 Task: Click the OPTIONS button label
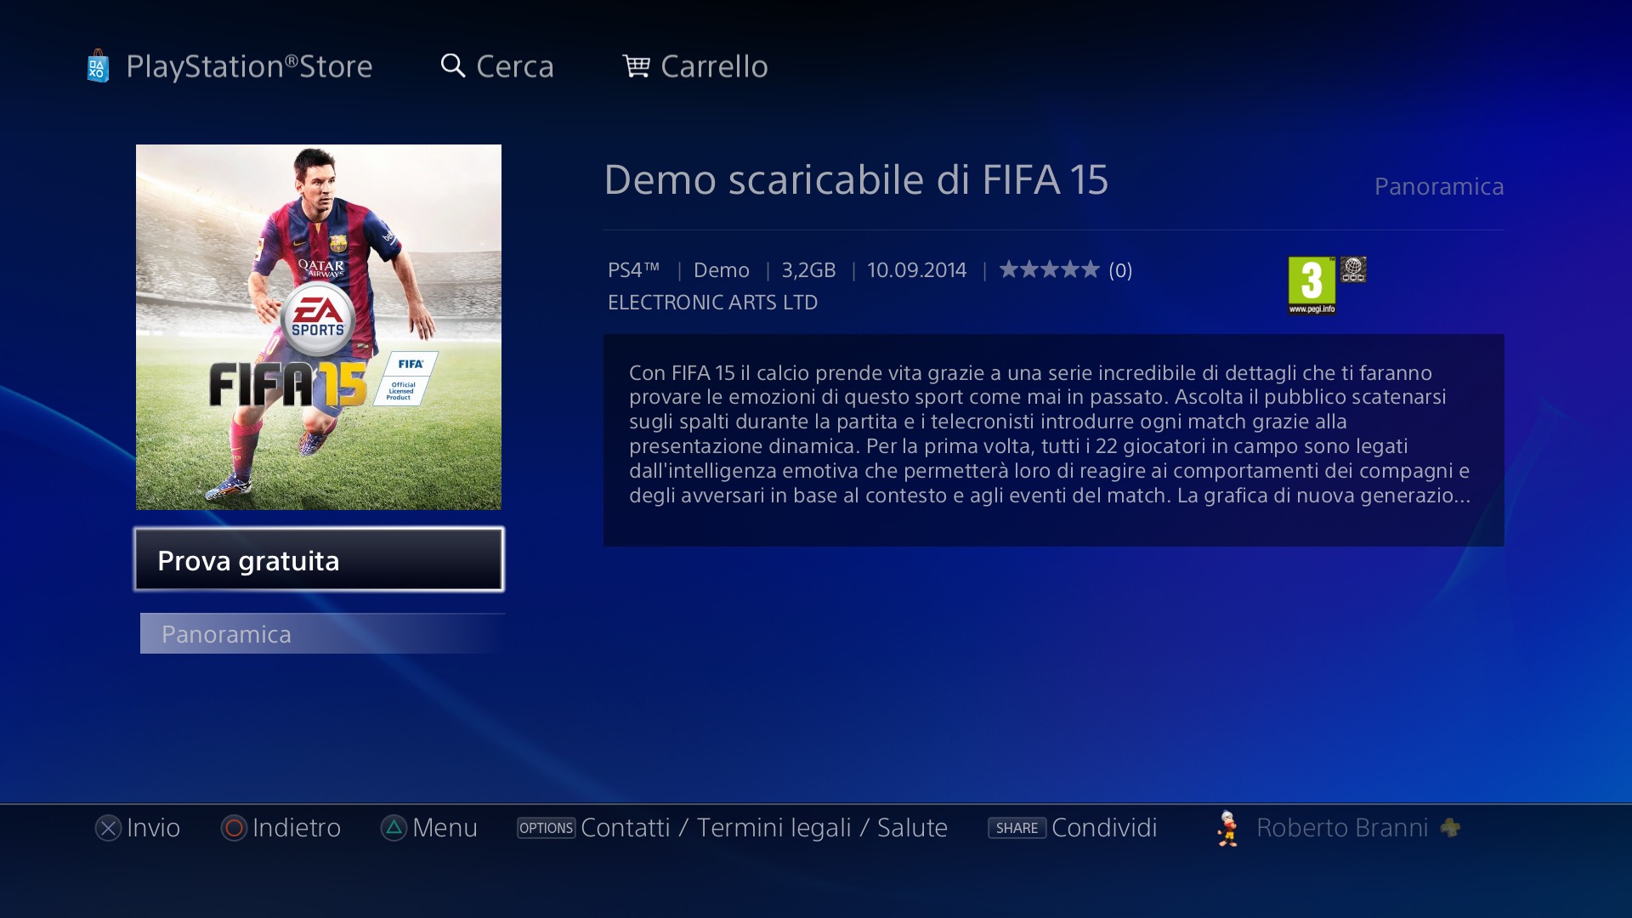pyautogui.click(x=547, y=828)
